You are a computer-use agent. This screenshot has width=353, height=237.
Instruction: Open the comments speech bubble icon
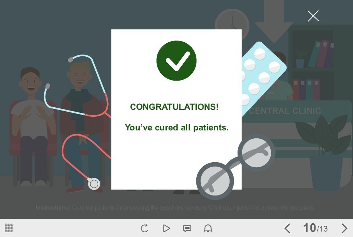click(x=187, y=228)
